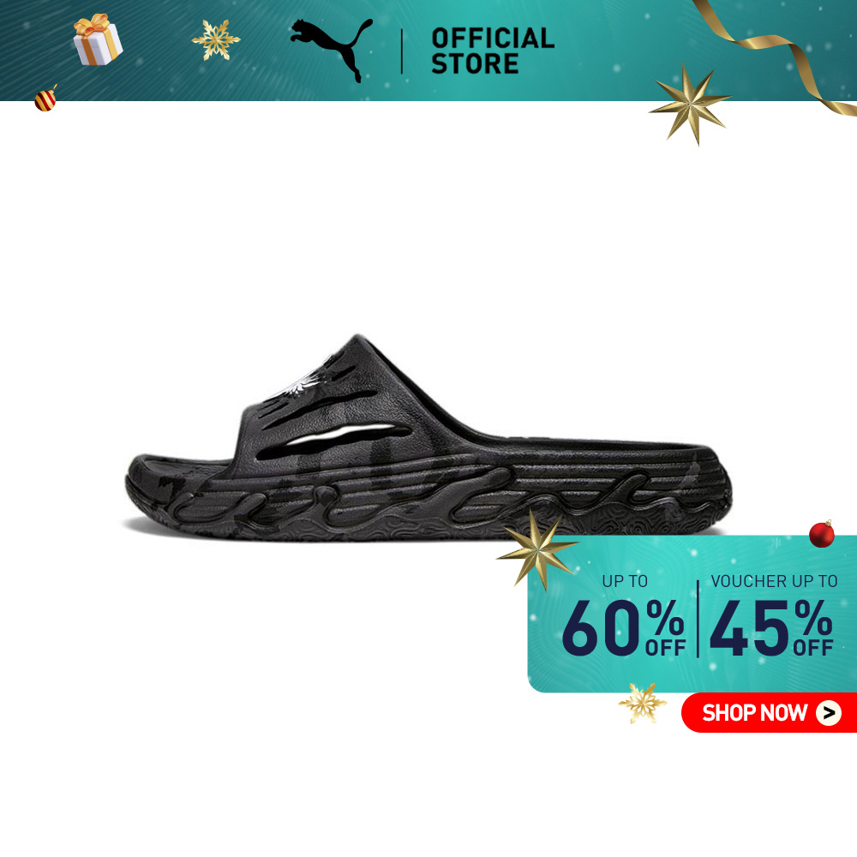Click the 45% OFF voucher label
Image resolution: width=857 pixels, height=857 pixels.
(x=771, y=627)
